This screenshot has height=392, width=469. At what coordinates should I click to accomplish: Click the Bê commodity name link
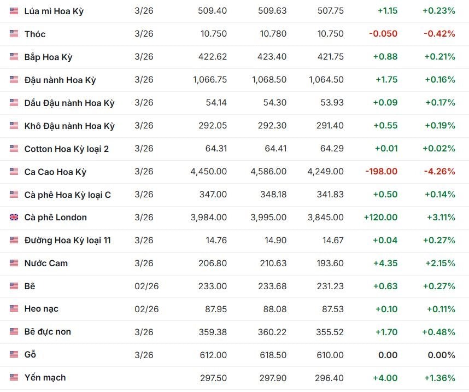(30, 286)
